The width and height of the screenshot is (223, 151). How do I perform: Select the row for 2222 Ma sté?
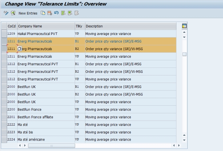[x=4, y=125]
